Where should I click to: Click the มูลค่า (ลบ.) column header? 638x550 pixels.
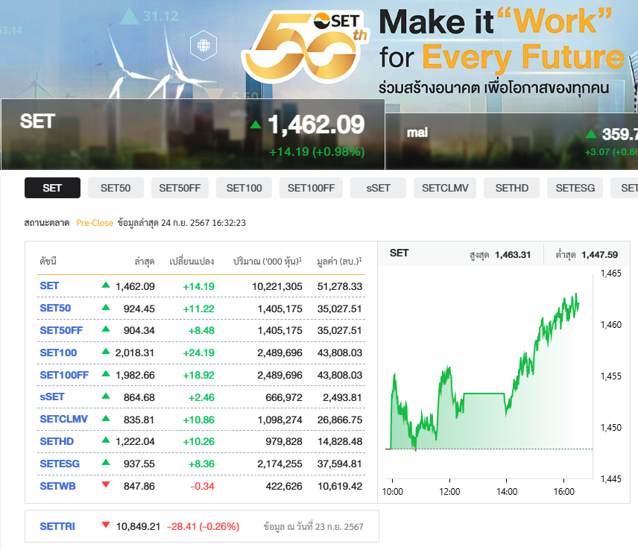339,261
